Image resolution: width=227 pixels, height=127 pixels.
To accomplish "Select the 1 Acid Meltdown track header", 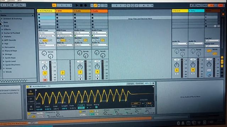I will pyautogui.click(x=46, y=11).
